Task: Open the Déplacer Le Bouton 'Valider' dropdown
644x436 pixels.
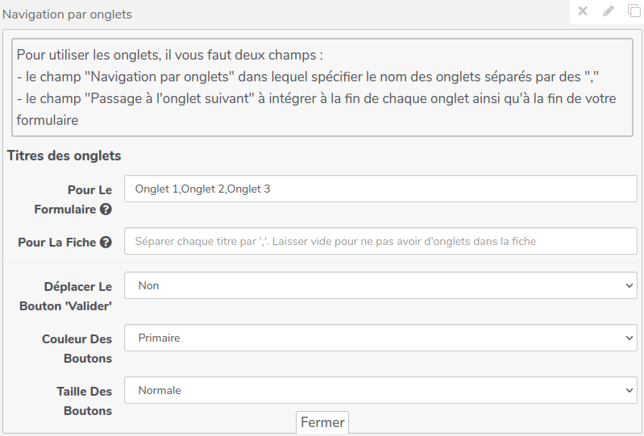Action: pyautogui.click(x=380, y=285)
